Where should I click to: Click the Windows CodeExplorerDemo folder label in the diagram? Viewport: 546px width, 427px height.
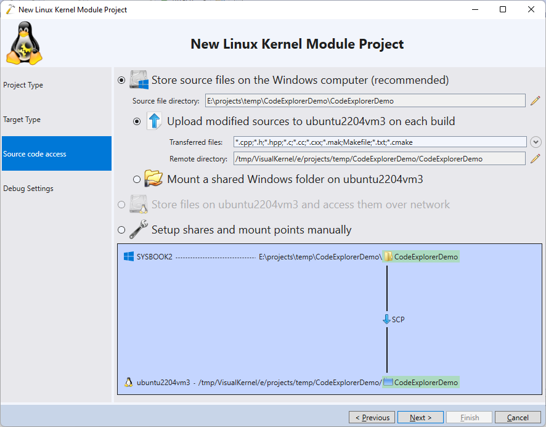click(426, 257)
